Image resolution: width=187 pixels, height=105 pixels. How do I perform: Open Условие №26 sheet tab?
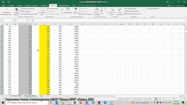[17, 96]
